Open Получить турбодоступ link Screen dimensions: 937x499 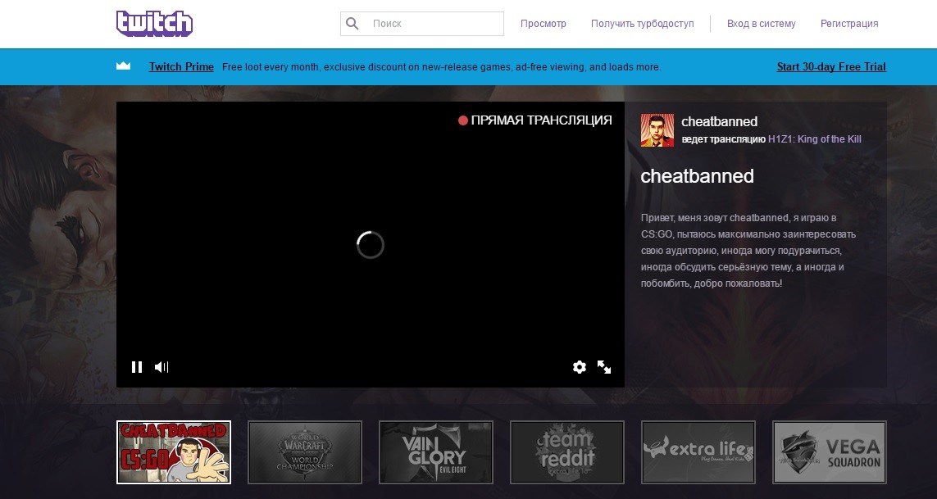643,23
